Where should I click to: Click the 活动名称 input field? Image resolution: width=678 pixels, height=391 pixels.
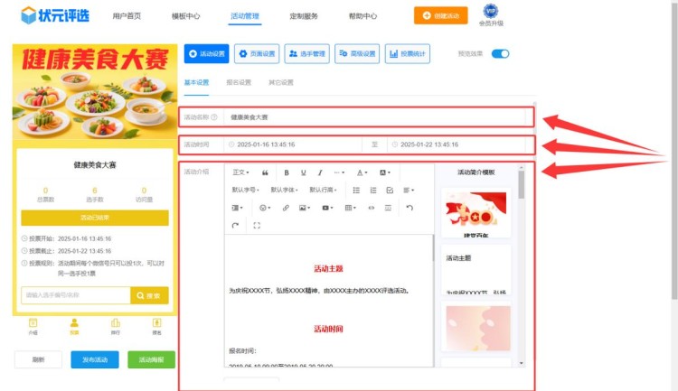pyautogui.click(x=375, y=116)
